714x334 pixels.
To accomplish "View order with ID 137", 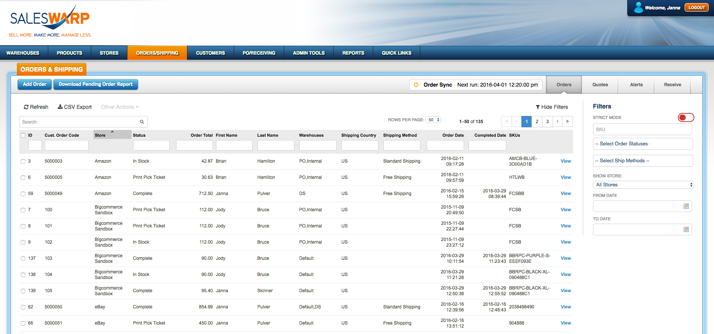I will pos(566,258).
